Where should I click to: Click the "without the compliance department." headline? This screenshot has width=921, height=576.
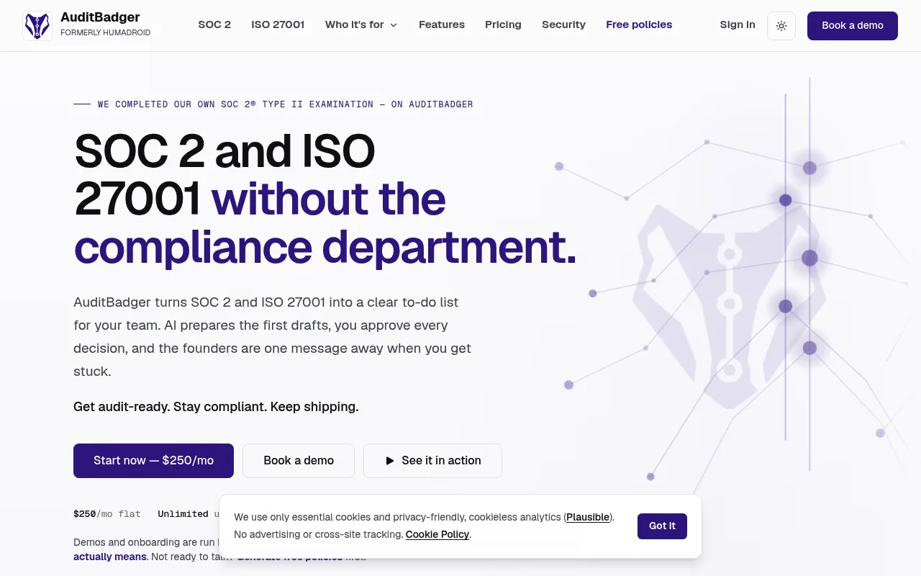click(325, 222)
